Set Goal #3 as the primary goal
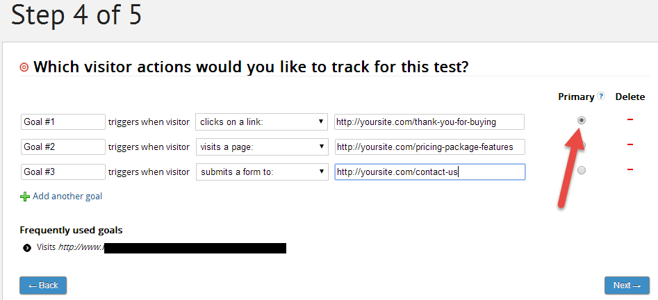658x300 pixels. (582, 170)
